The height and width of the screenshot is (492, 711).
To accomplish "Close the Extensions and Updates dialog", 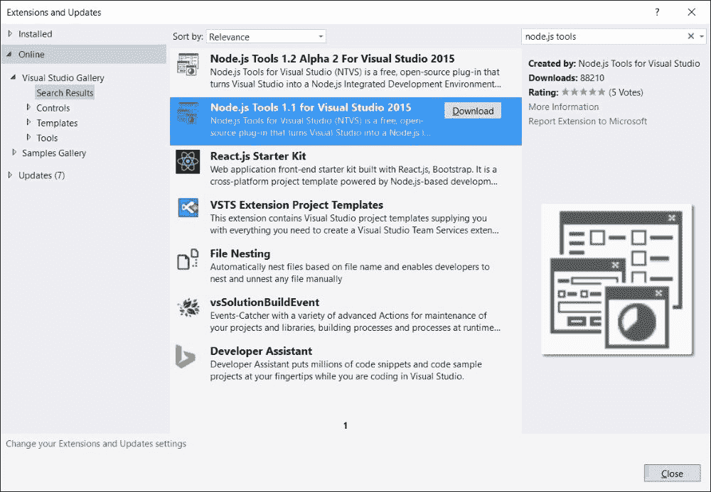I will (672, 474).
